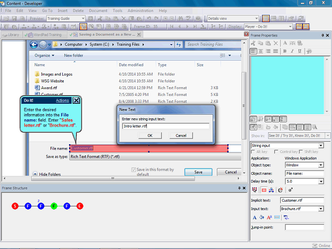
Task: Open the Go To menu
Action: [x=47, y=10]
